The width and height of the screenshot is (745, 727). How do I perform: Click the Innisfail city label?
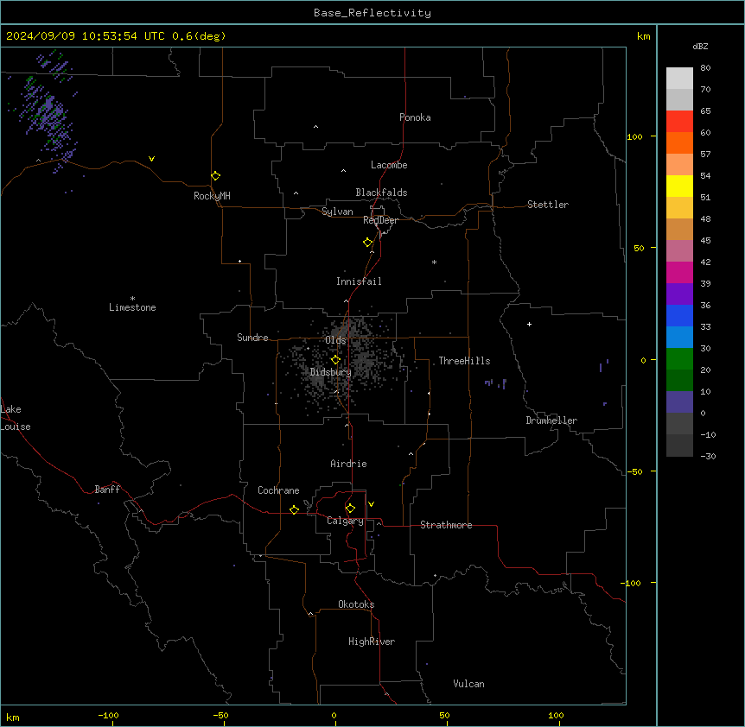tap(359, 281)
